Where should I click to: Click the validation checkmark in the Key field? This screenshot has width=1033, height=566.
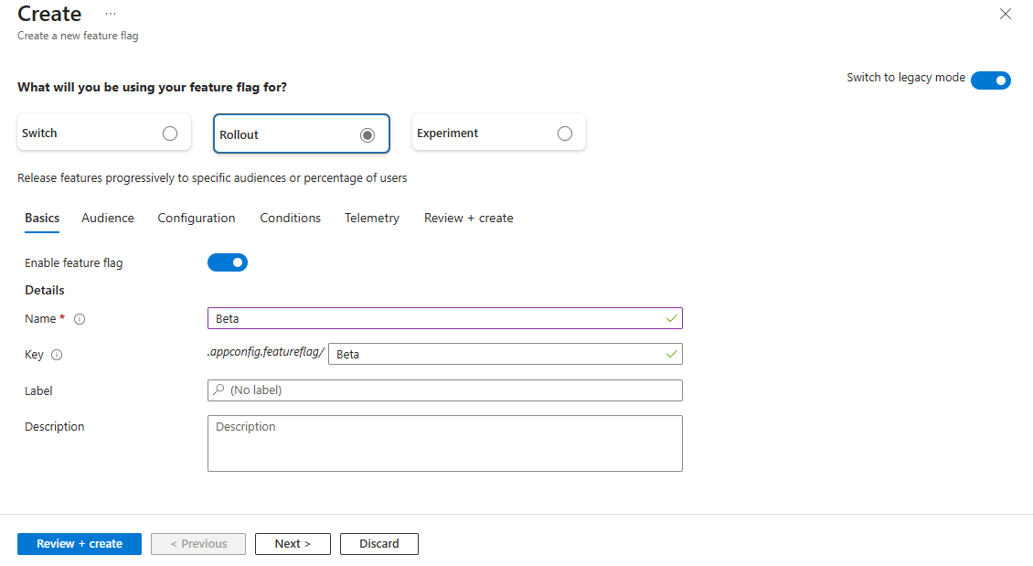(x=672, y=354)
